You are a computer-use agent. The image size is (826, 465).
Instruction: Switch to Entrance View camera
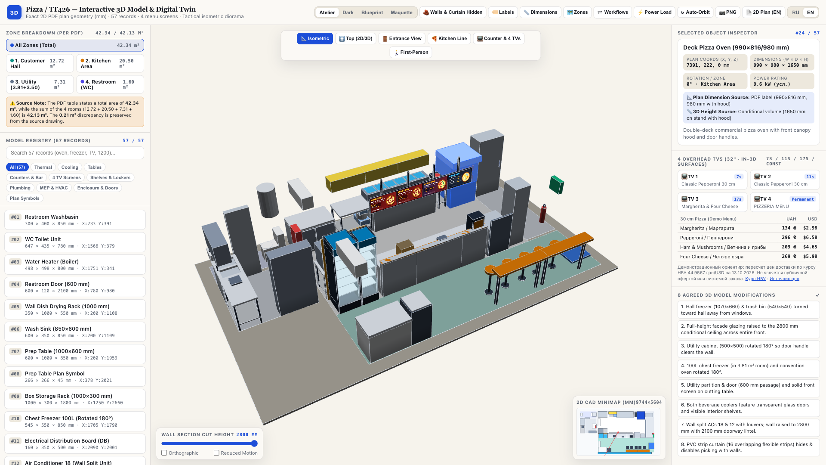click(402, 39)
